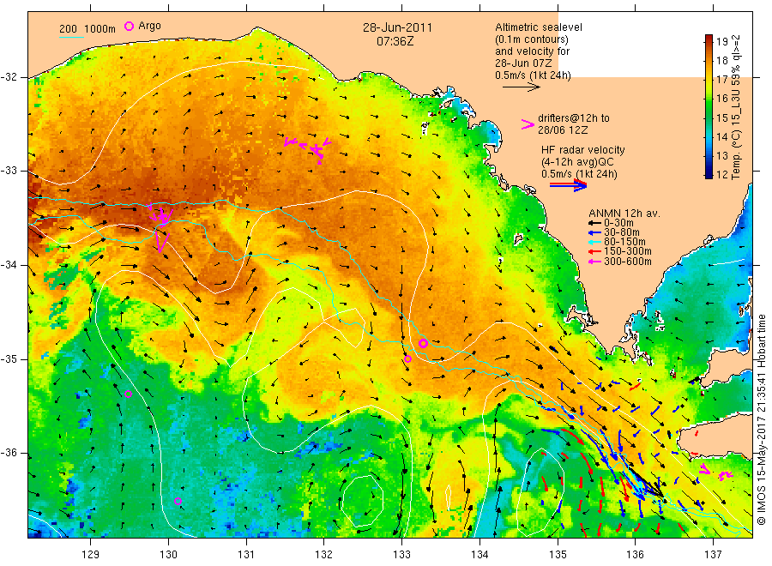Image resolution: width=772 pixels, height=566 pixels.
Task: Click the 'ANMN 12h av.' legend heading
Action: point(624,214)
